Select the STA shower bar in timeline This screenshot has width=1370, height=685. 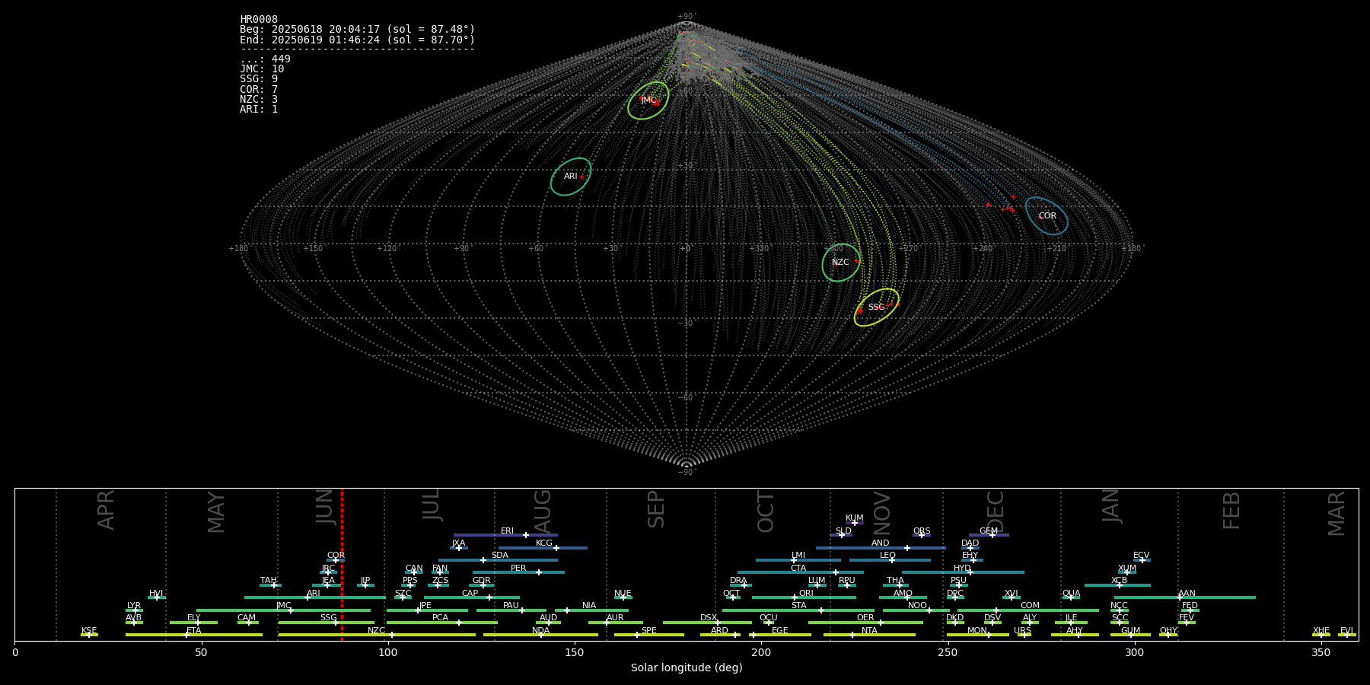point(798,610)
